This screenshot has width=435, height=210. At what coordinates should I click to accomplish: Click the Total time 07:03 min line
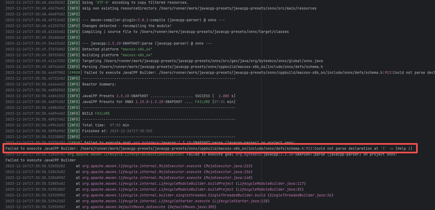[x=105, y=125]
